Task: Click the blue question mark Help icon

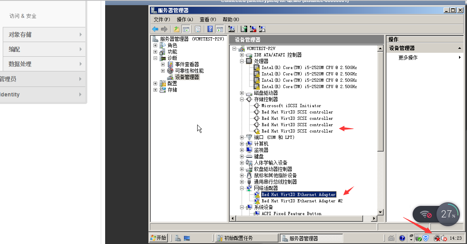Action: coord(210,29)
